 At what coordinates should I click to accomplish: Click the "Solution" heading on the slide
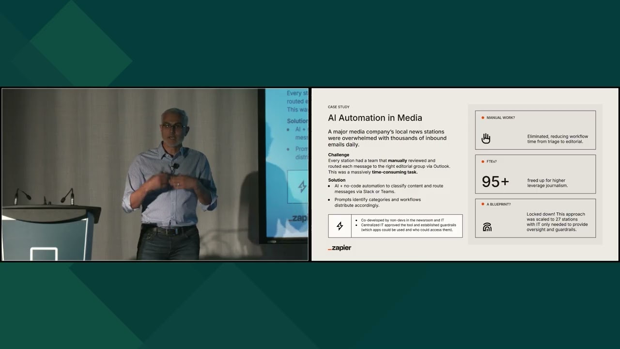[337, 180]
